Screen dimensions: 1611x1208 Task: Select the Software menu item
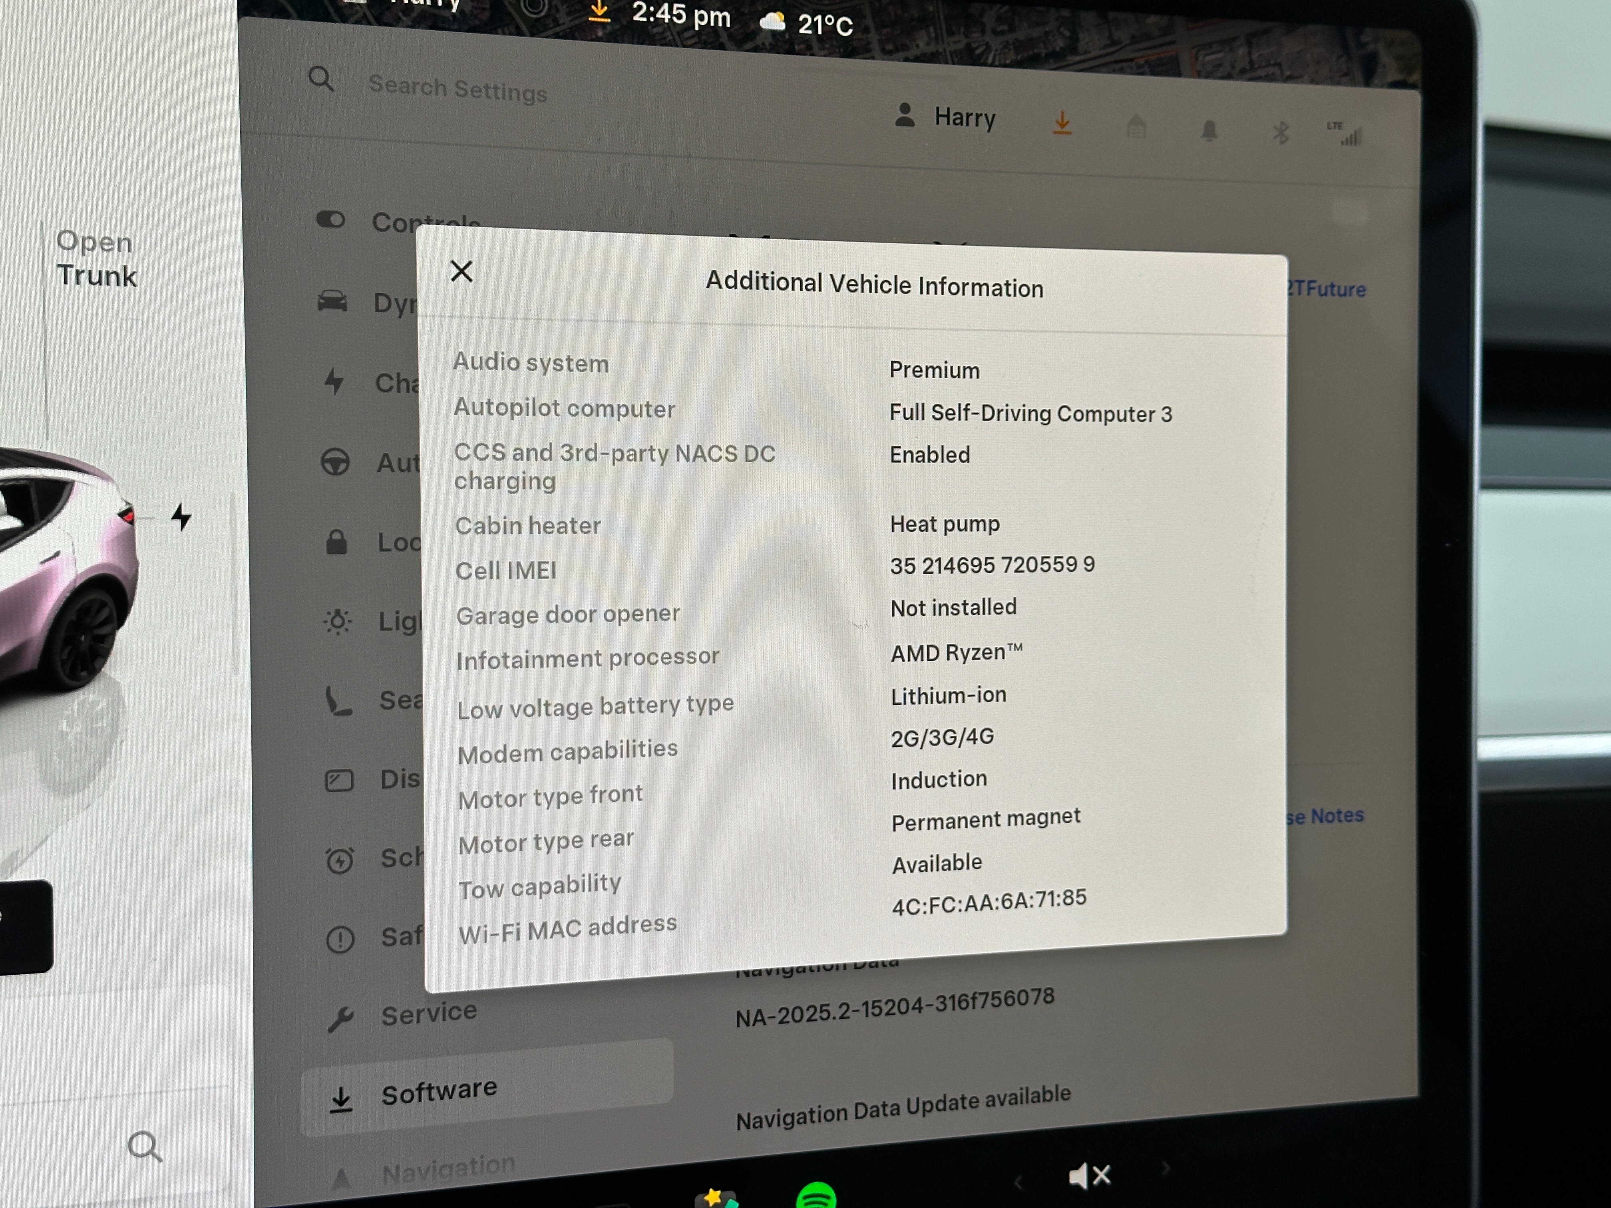point(439,1091)
